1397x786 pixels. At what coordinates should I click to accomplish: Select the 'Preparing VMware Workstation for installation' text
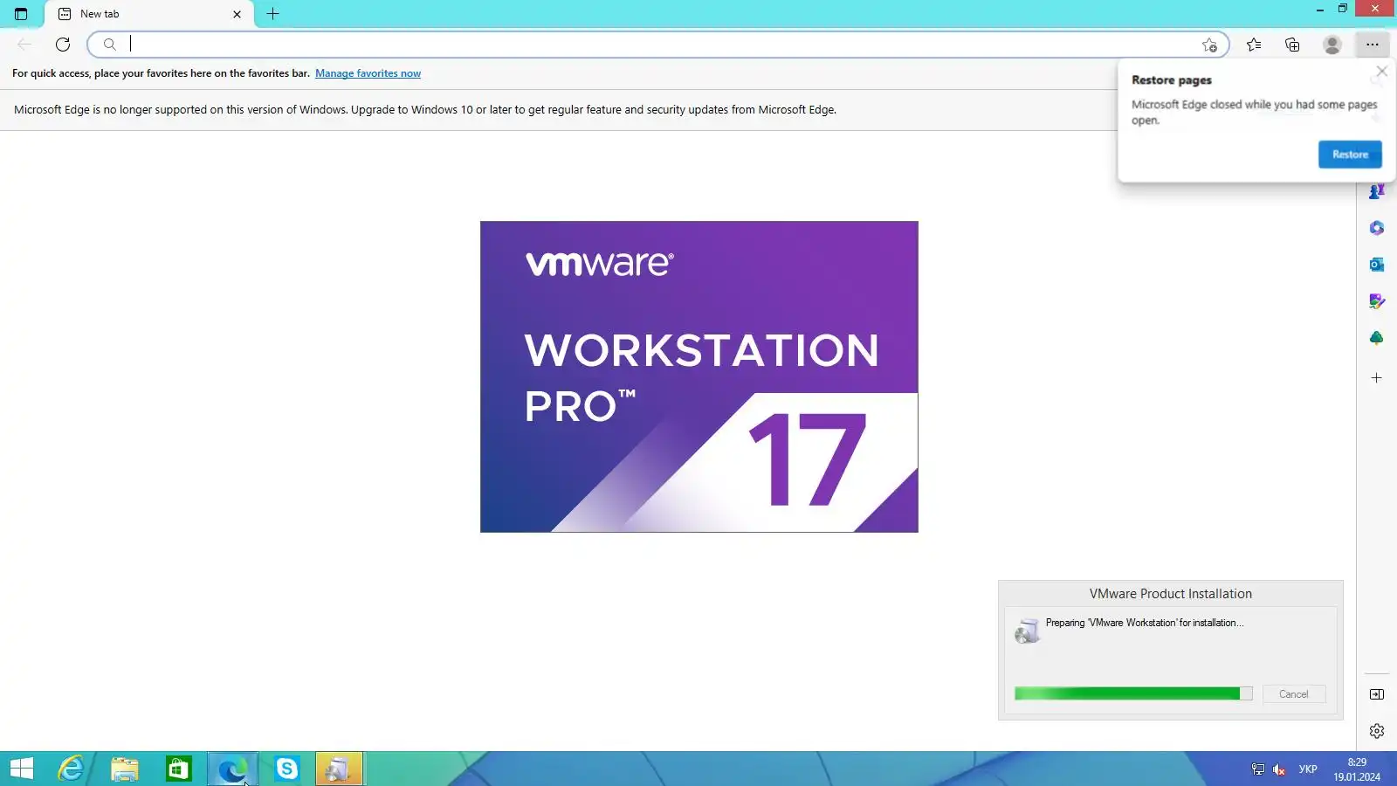1145,623
